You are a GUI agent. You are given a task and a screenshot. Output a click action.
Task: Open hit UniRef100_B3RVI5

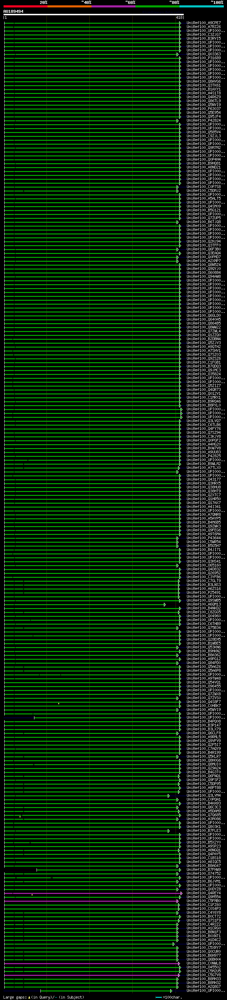[x=203, y=38]
